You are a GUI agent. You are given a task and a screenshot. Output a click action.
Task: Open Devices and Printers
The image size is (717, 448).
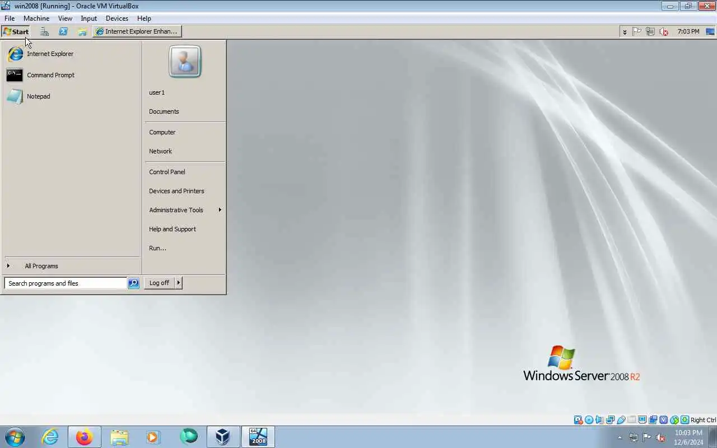[185, 191]
